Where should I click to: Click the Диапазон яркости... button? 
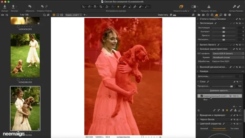[219, 91]
